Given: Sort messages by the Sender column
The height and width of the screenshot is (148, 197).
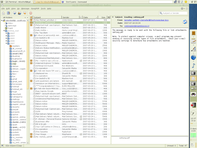Looking at the screenshot, I should click(x=71, y=17).
